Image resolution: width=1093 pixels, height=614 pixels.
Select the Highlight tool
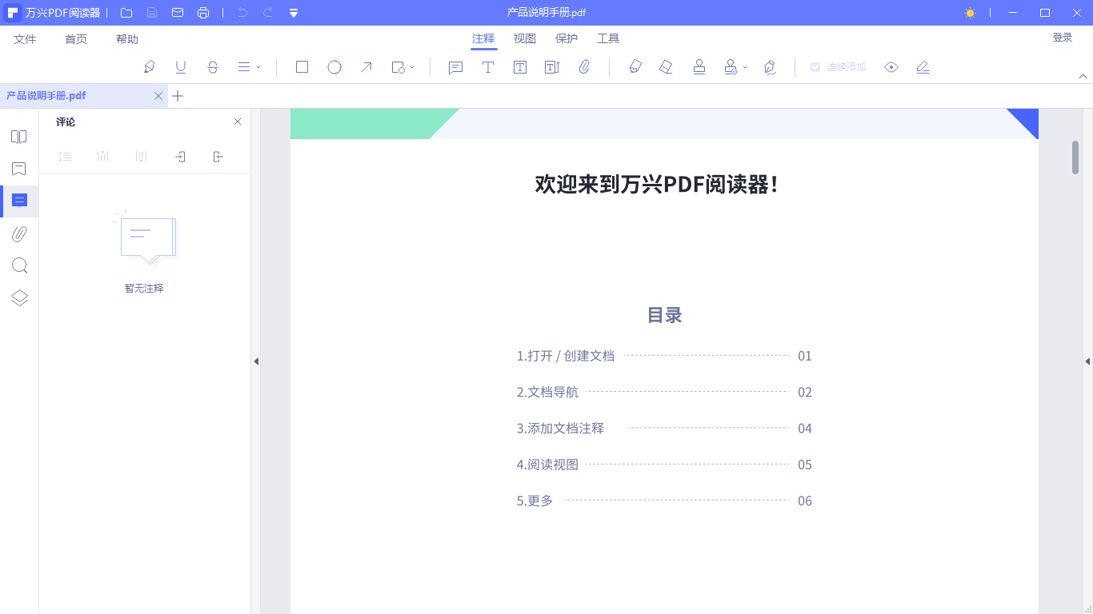149,67
